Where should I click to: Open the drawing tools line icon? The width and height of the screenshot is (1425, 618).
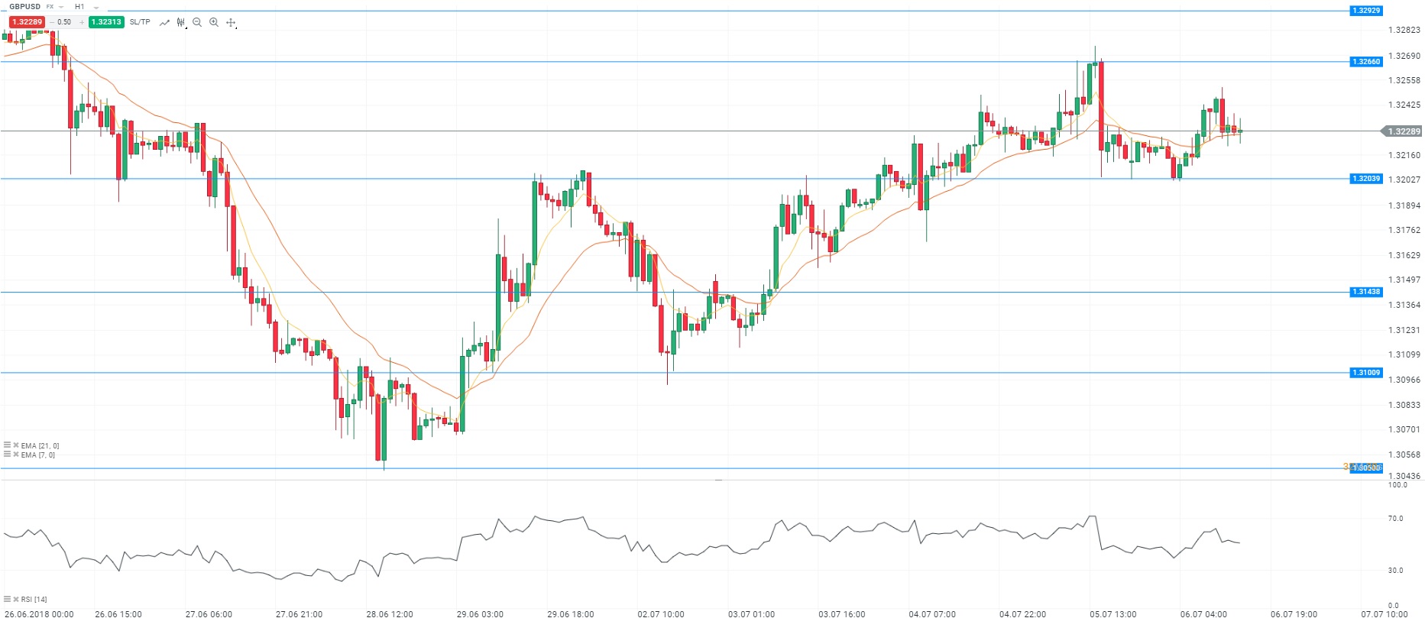(164, 23)
